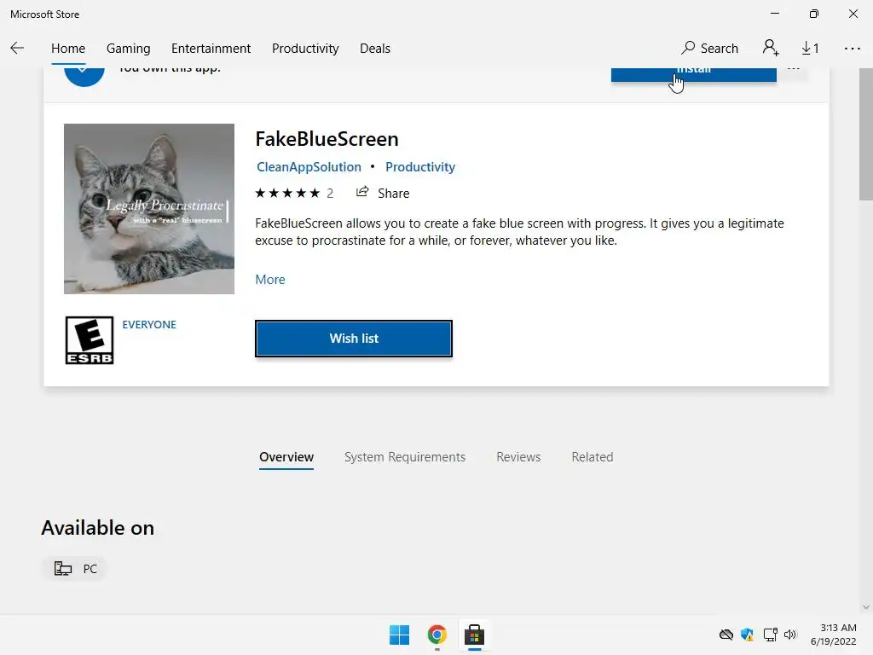Image resolution: width=873 pixels, height=655 pixels.
Task: Click the rating count 2
Action: click(x=330, y=194)
